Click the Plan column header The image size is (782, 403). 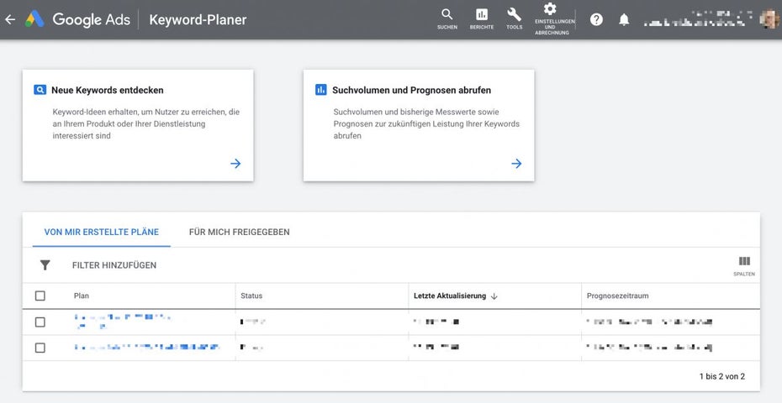tap(82, 296)
